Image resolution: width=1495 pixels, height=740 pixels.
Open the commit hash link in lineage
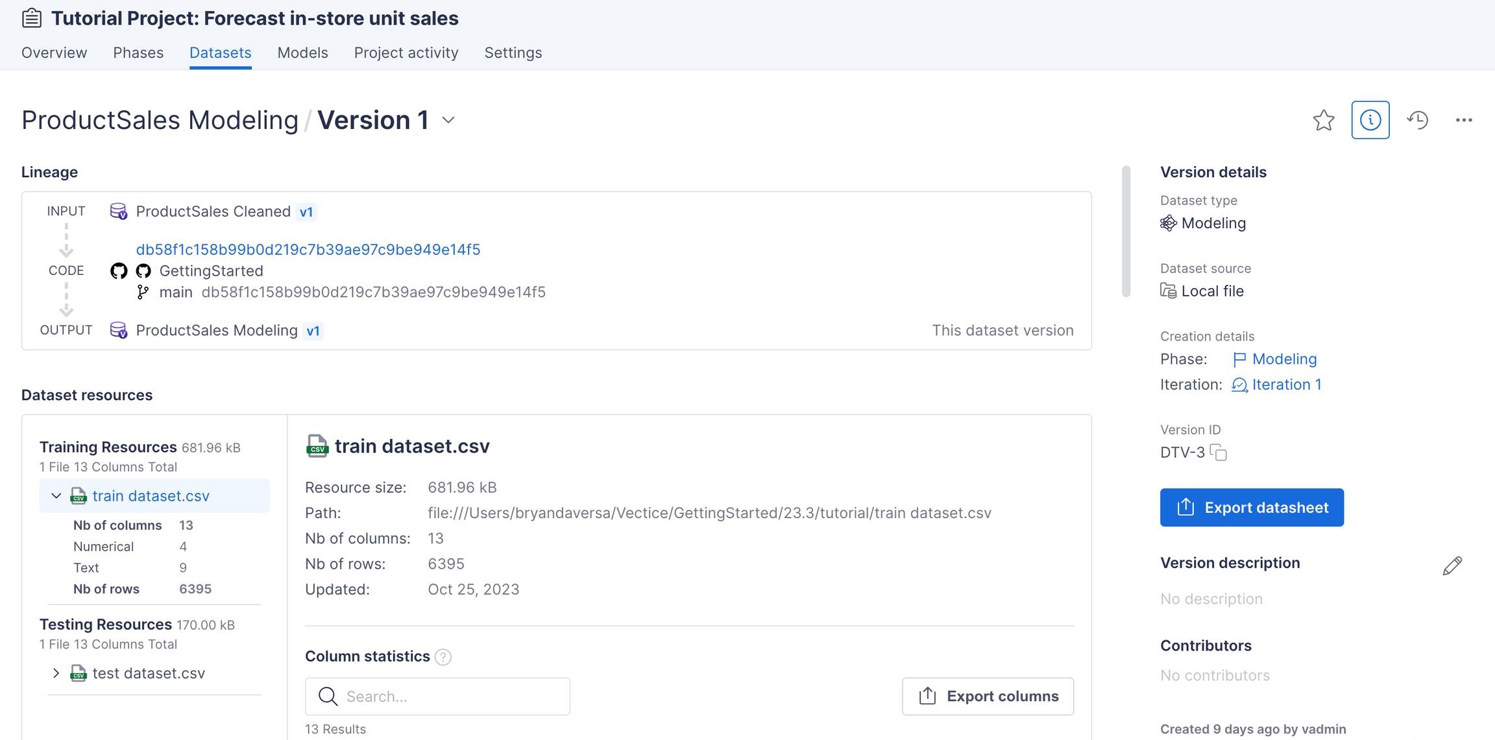[x=308, y=250]
